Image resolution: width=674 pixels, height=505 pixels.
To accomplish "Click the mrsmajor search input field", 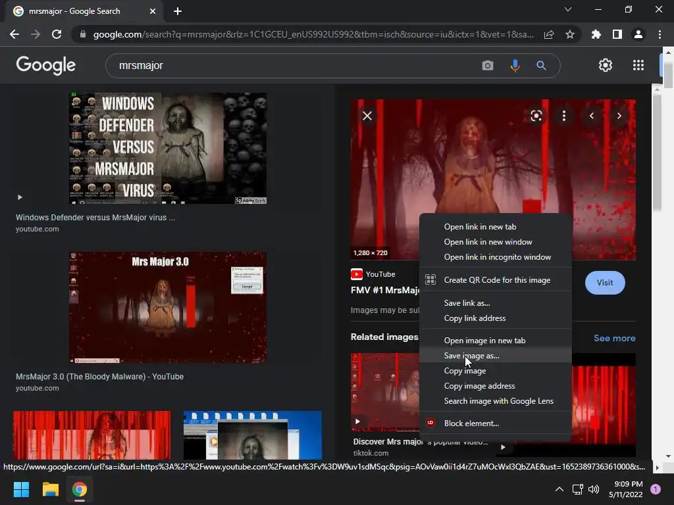I will tap(297, 65).
